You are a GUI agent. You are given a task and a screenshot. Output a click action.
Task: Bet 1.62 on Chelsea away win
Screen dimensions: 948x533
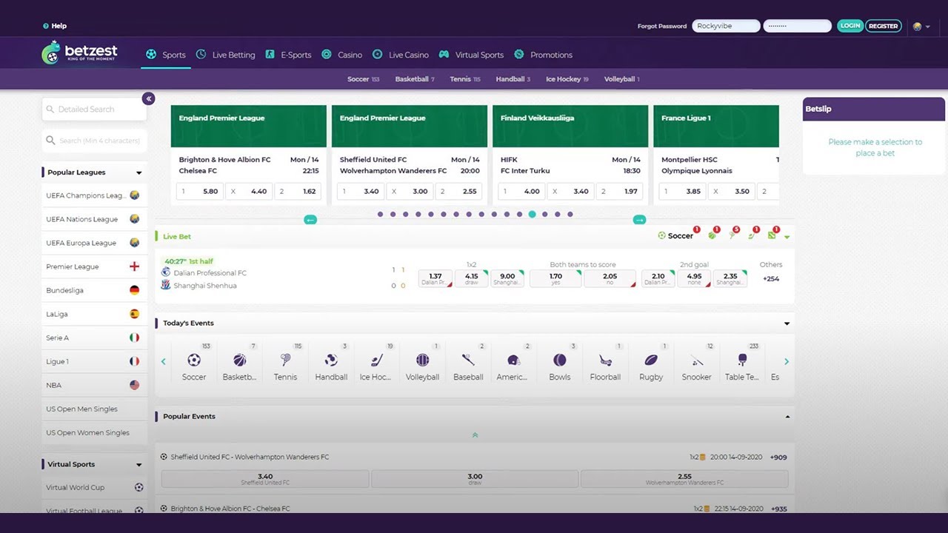[x=299, y=191]
